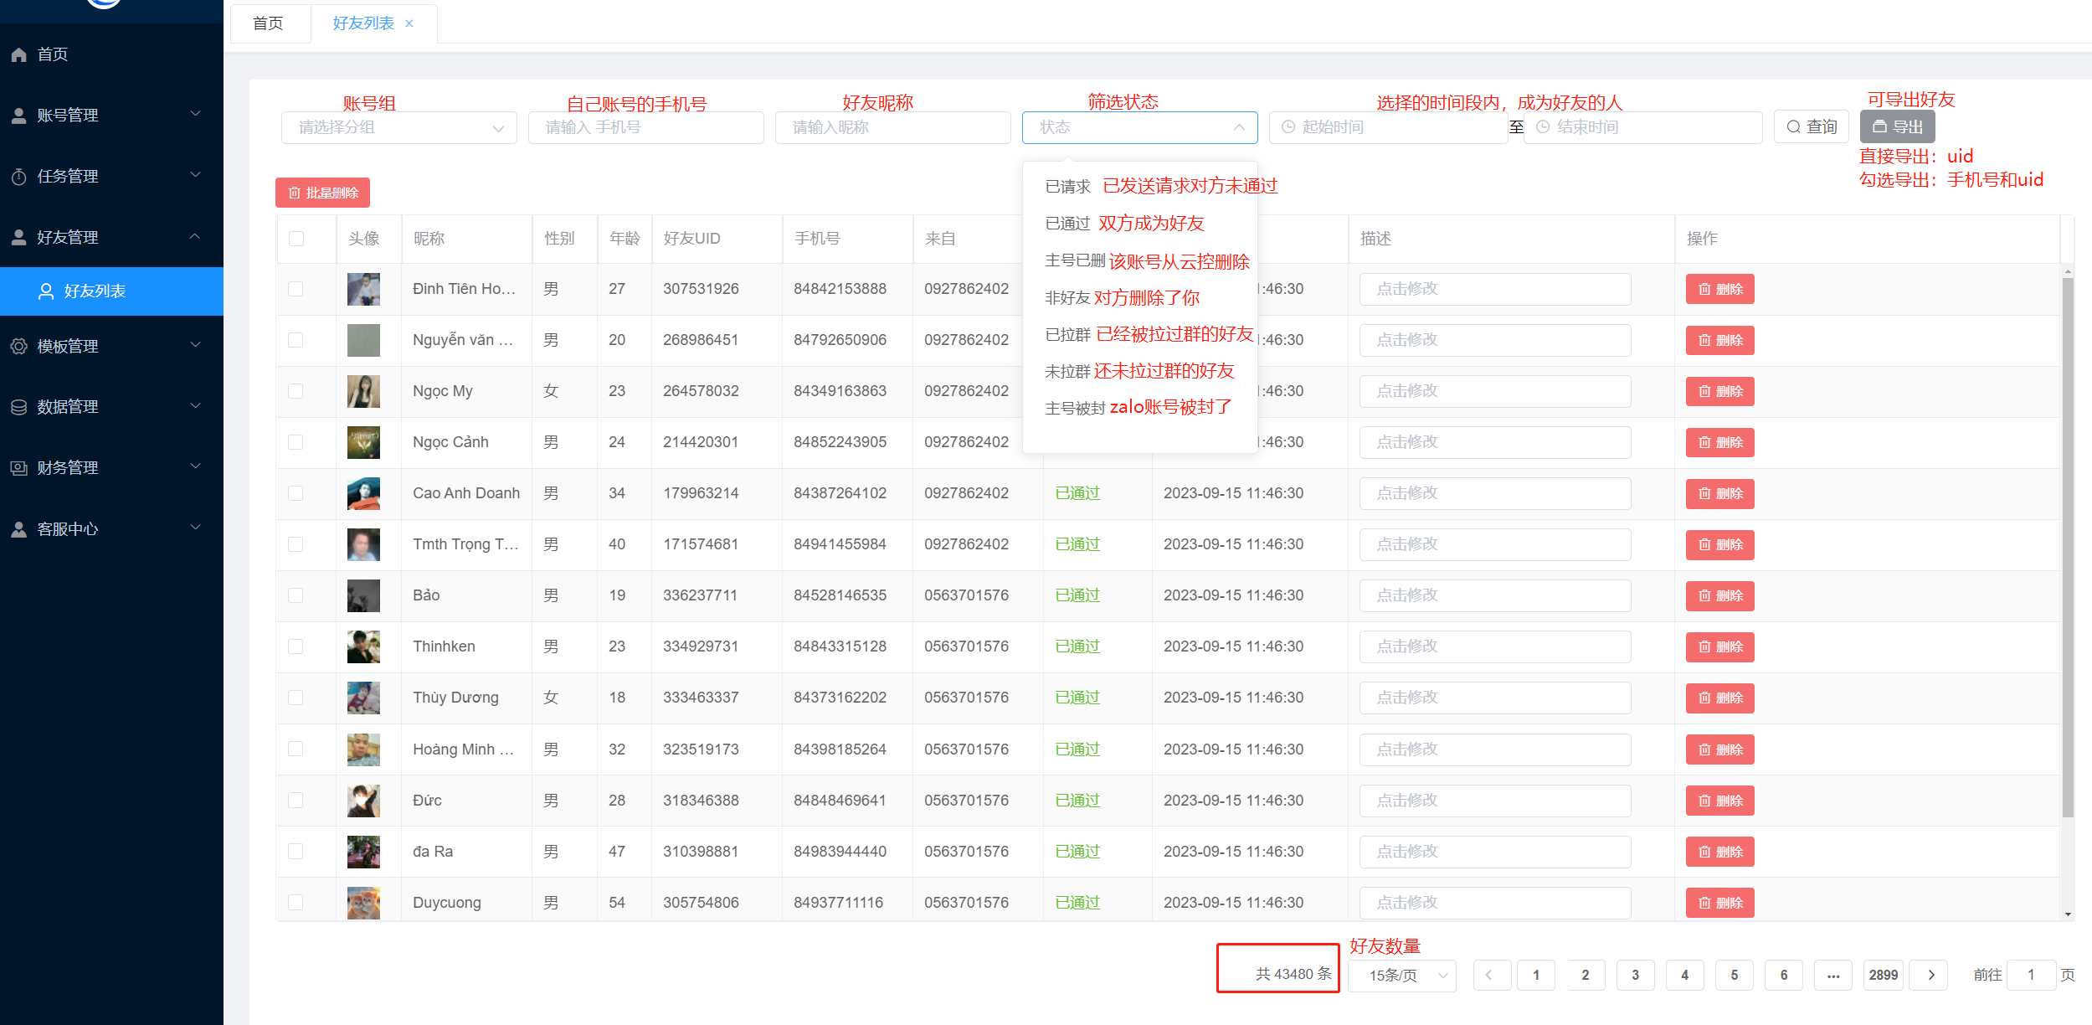
Task: Choose 已通过 in status dropdown list
Action: pyautogui.click(x=1067, y=224)
